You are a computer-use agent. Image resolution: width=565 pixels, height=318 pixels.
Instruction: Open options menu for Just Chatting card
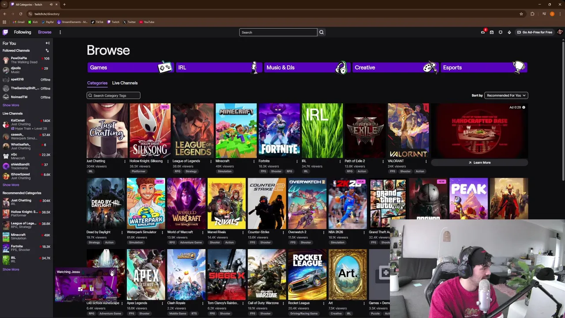(125, 161)
